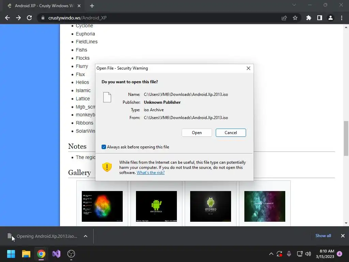Click the Euphoria list item
Screen dimensions: 349x262
pos(85,34)
